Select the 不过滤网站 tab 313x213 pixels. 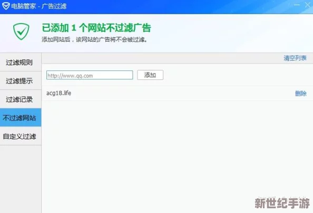tap(21, 118)
